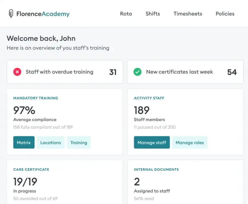Click the green certificates checkmark icon
This screenshot has width=248, height=204.
tap(138, 72)
